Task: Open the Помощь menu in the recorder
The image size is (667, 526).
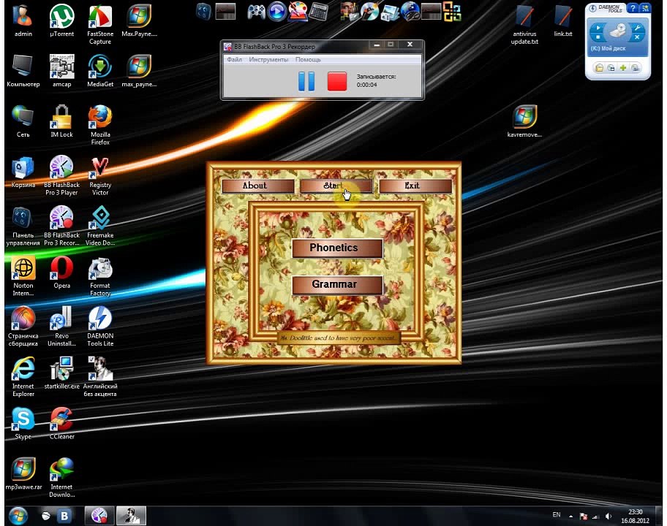Action: [308, 59]
